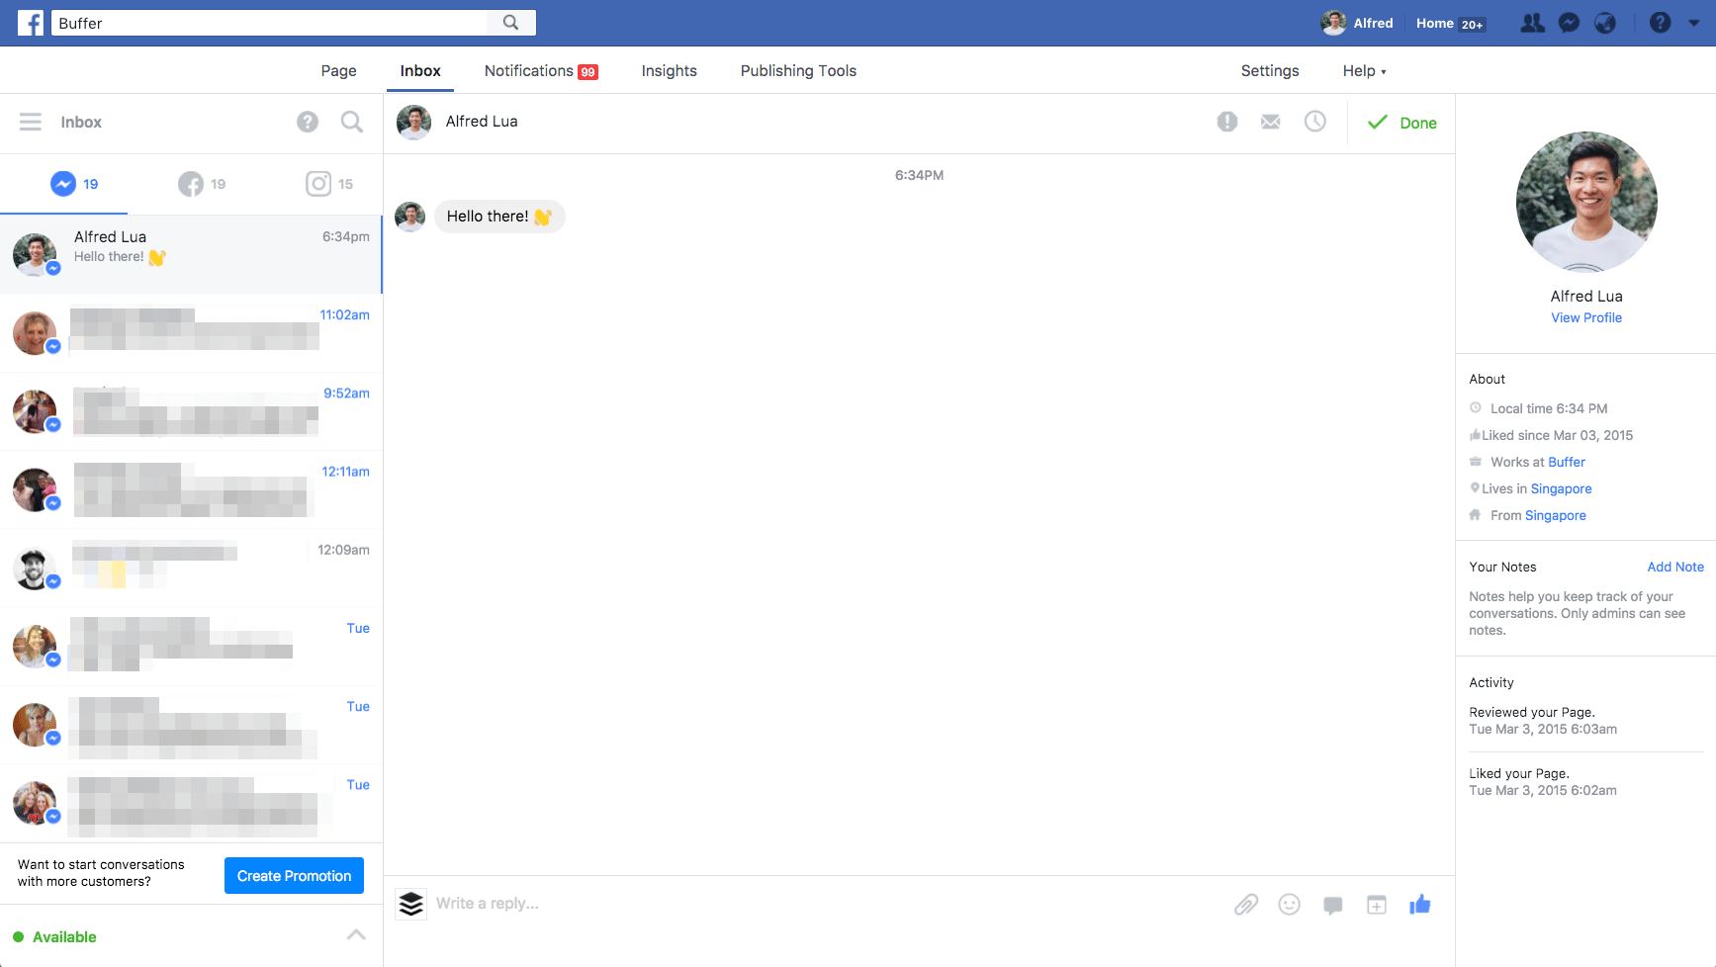Send a thumbs-up like
This screenshot has width=1716, height=967.
coord(1419,904)
